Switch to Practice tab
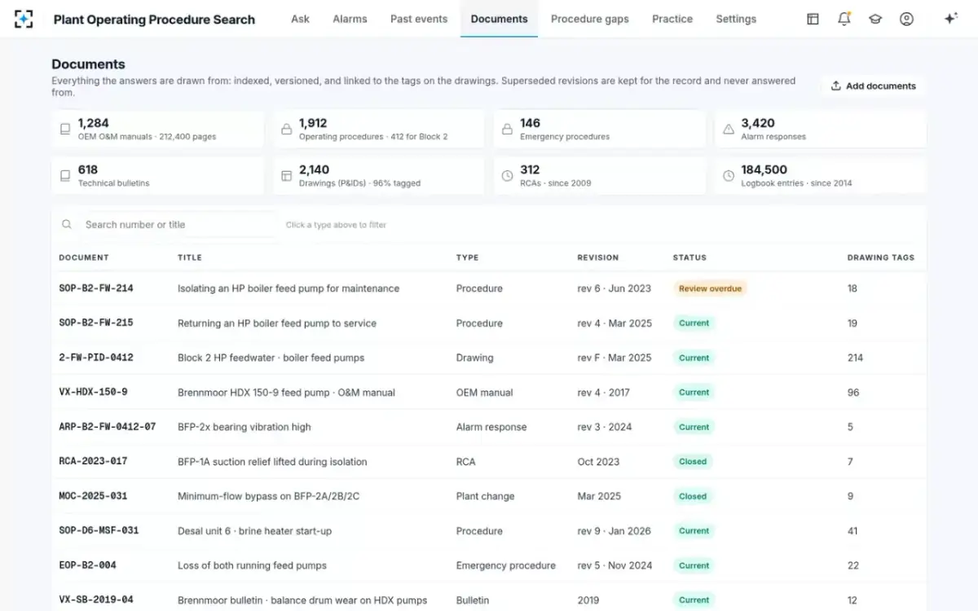Viewport: 978px width, 611px height. (x=672, y=19)
